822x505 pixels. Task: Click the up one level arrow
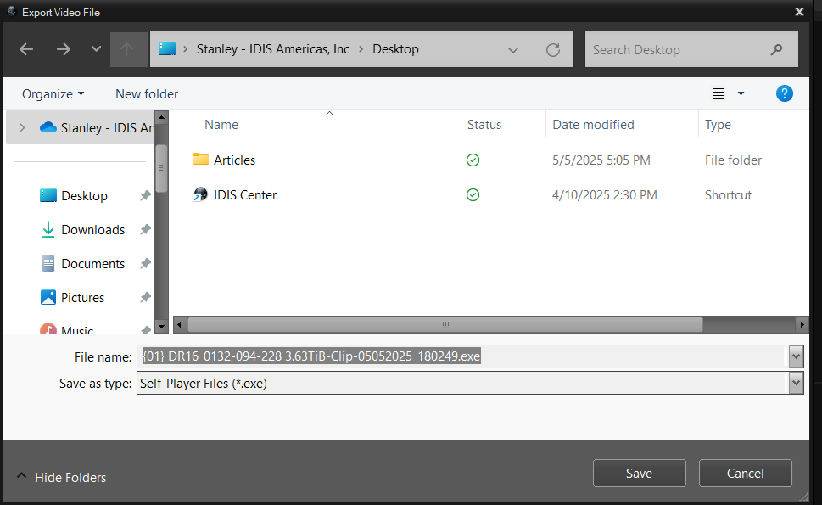click(x=127, y=49)
